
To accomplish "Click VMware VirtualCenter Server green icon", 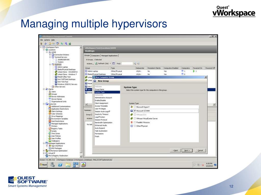I will click(x=132, y=119).
